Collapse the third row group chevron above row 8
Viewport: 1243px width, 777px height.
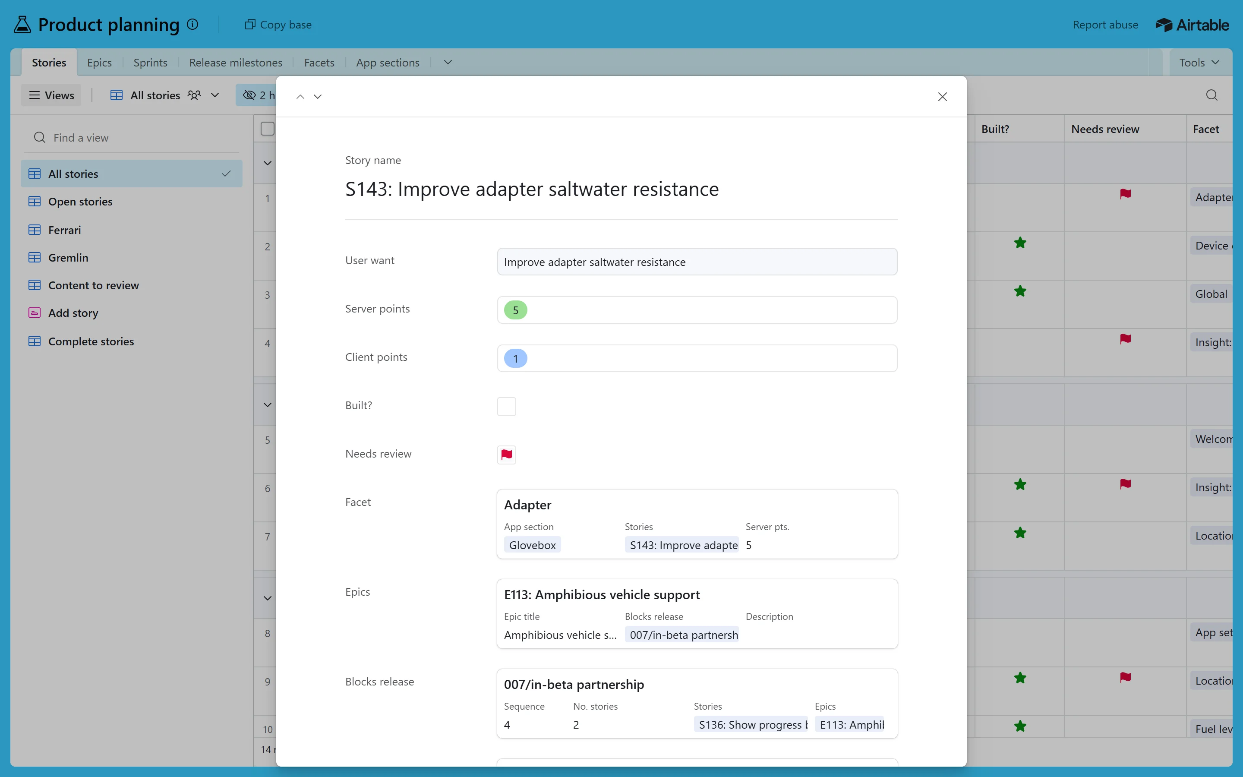(268, 598)
